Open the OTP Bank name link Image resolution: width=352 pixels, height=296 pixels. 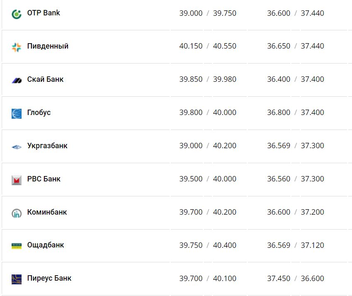coord(44,13)
